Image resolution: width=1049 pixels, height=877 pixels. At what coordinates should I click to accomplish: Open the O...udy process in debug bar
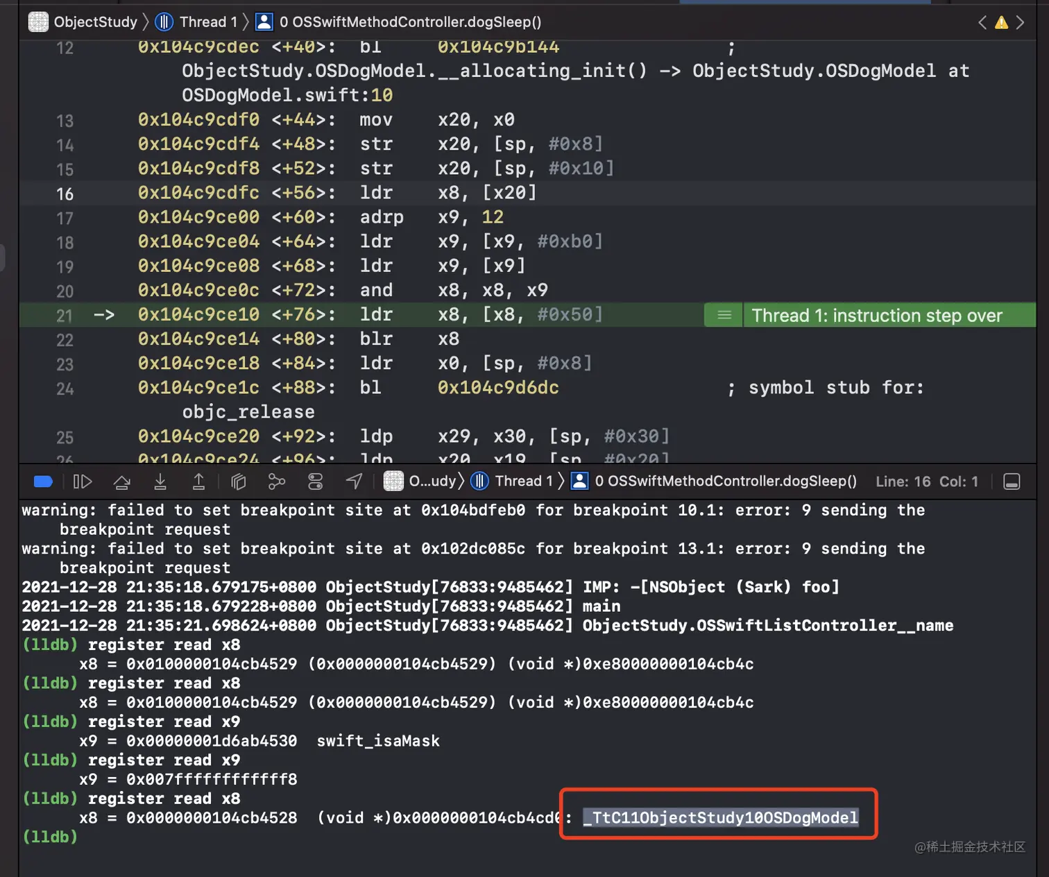pos(420,482)
